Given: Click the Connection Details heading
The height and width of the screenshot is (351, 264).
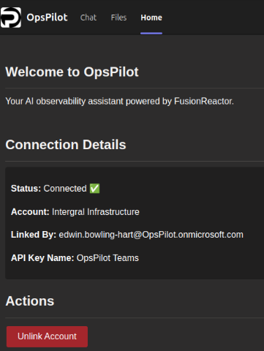Looking at the screenshot, I should [66, 145].
